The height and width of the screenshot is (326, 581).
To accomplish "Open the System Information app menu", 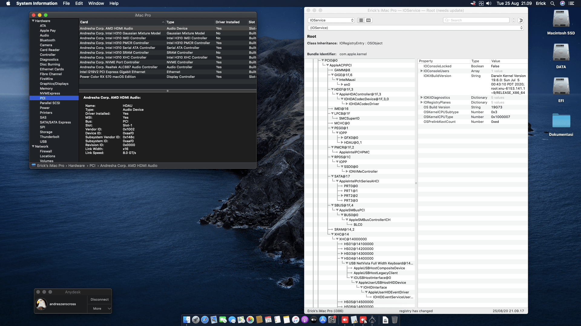I will (x=37, y=3).
